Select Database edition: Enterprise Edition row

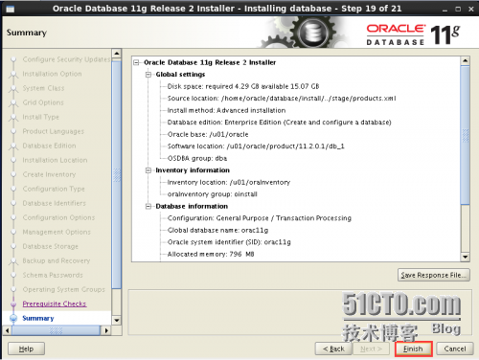coord(279,123)
